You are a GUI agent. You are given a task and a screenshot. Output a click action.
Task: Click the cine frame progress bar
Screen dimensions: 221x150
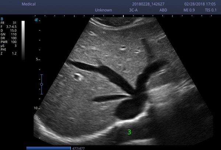tap(49, 148)
